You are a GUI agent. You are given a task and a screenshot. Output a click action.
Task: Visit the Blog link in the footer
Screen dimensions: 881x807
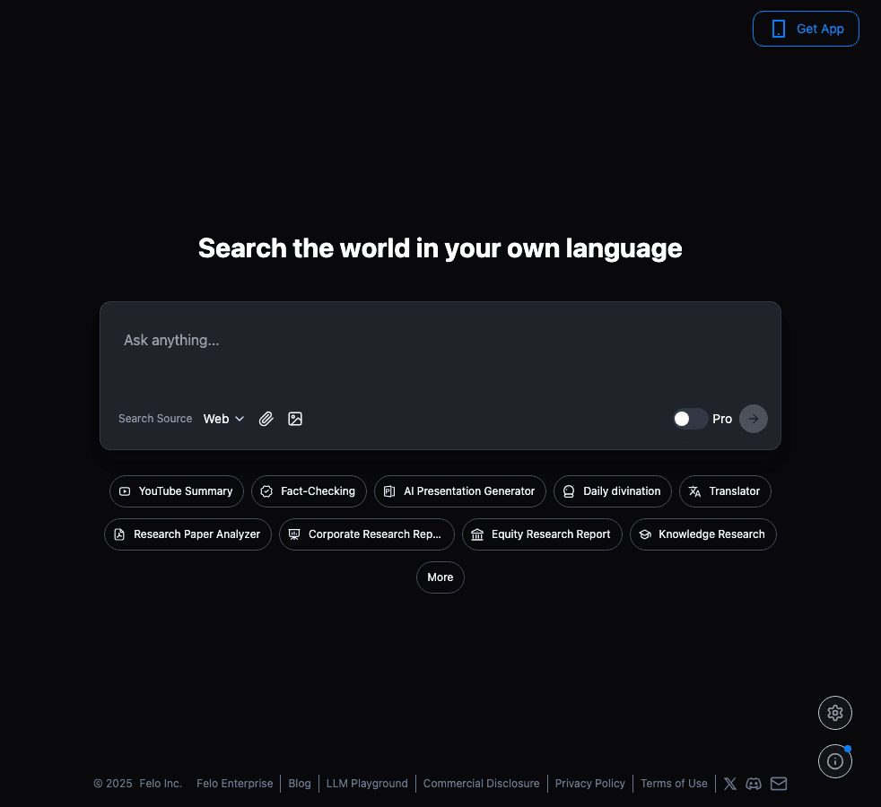click(x=300, y=784)
